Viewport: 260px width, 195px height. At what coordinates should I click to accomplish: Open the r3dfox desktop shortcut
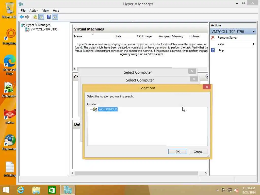(10, 116)
